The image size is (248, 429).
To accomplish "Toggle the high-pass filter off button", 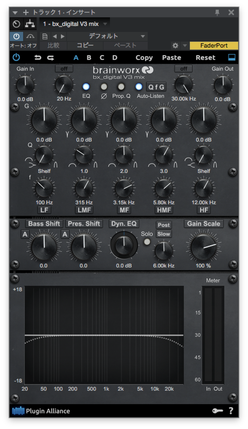I will [64, 69].
